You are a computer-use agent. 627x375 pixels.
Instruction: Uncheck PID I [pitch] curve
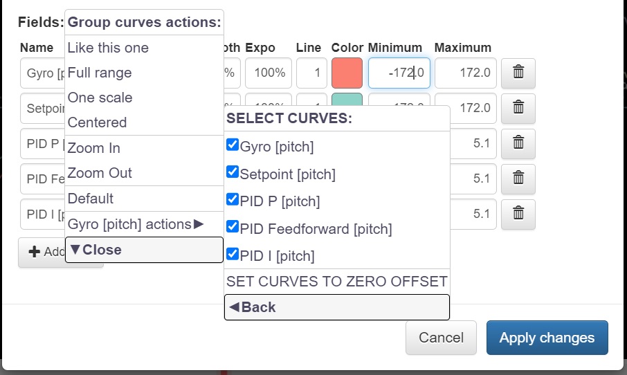point(233,254)
